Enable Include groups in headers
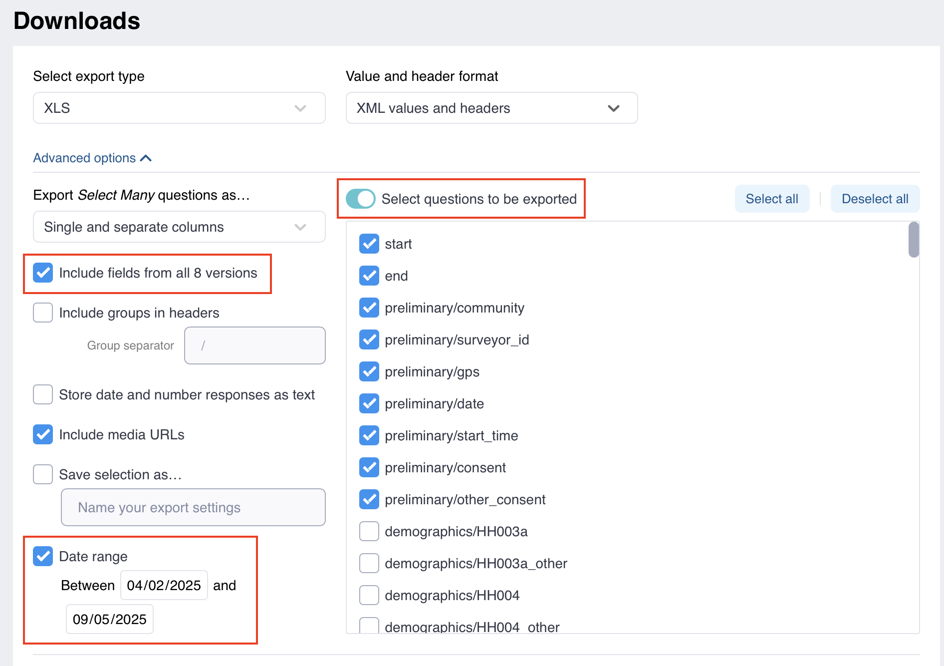 pos(43,313)
